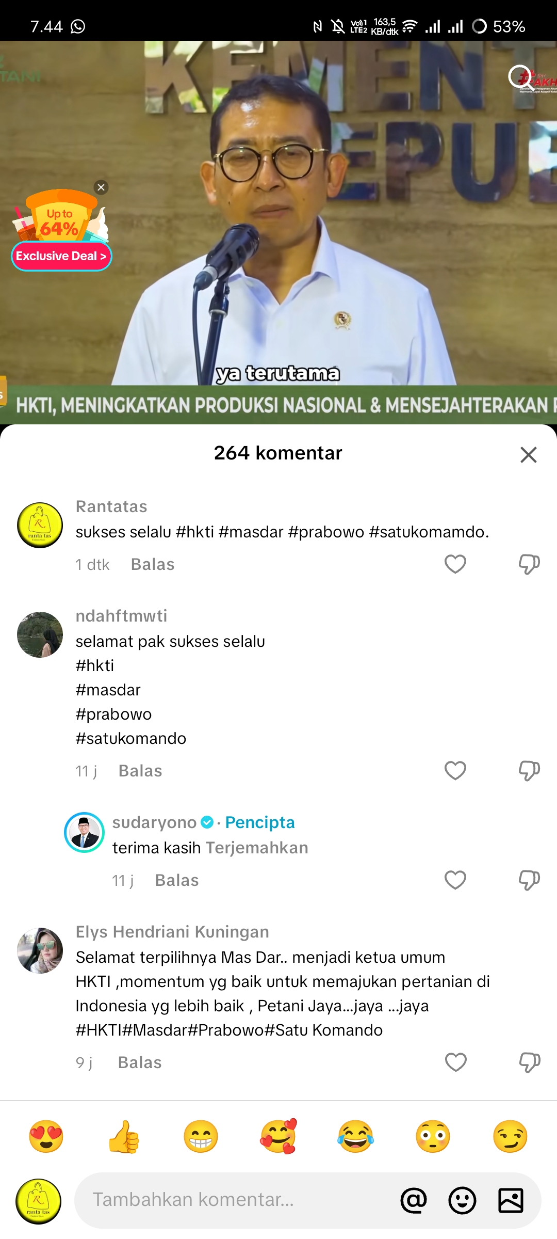Close the comments panel

[529, 455]
